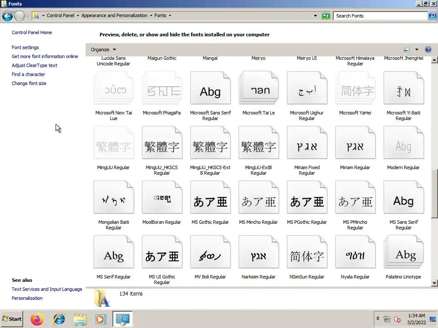Go back with the Back arrow button
The image size is (438, 328).
[x=8, y=16]
